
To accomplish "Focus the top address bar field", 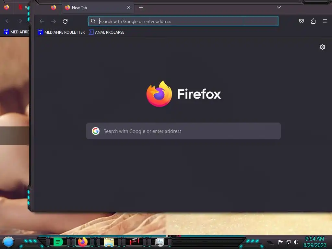I will click(x=184, y=21).
